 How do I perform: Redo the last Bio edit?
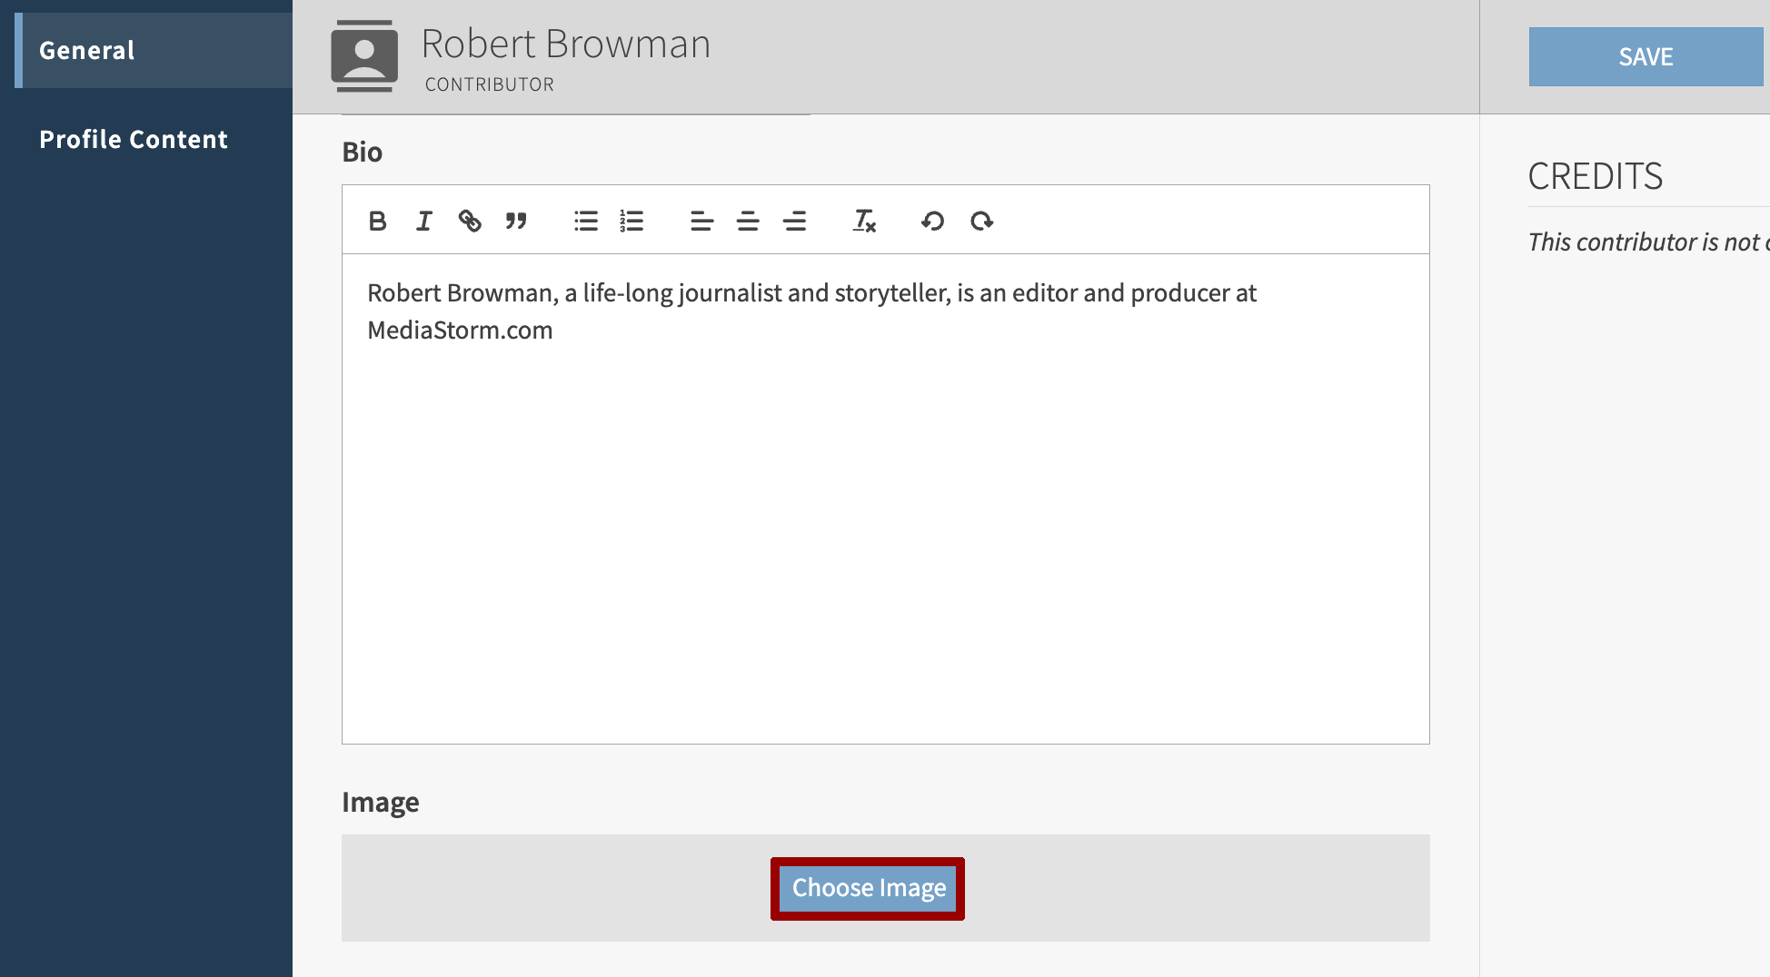click(981, 221)
